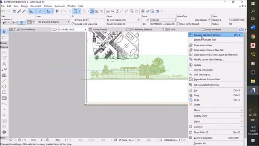This screenshot has width=259, height=146.
Task: Expand the Display Order submenu
Action: coord(216,116)
